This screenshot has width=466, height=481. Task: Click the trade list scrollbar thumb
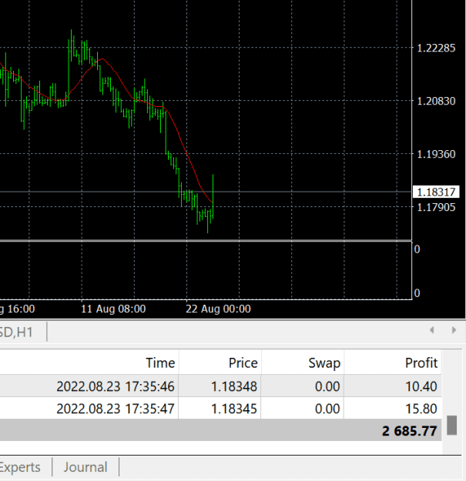pos(452,425)
